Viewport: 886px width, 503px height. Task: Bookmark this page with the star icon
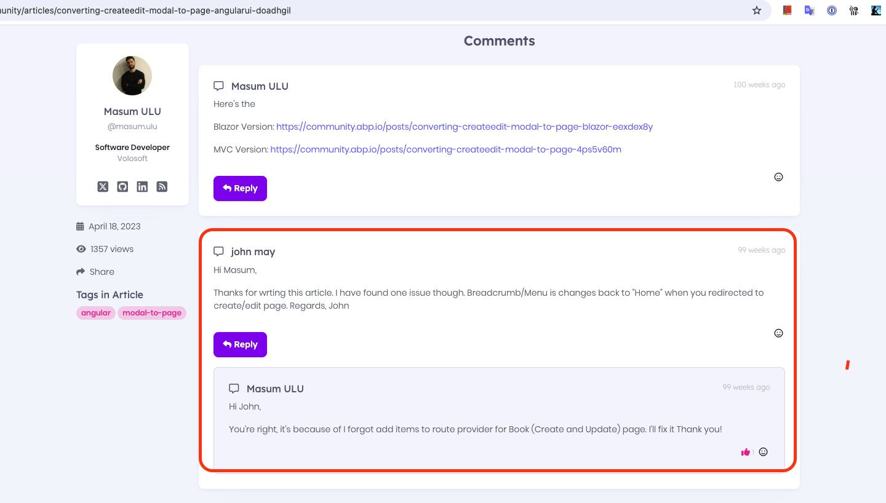point(757,10)
